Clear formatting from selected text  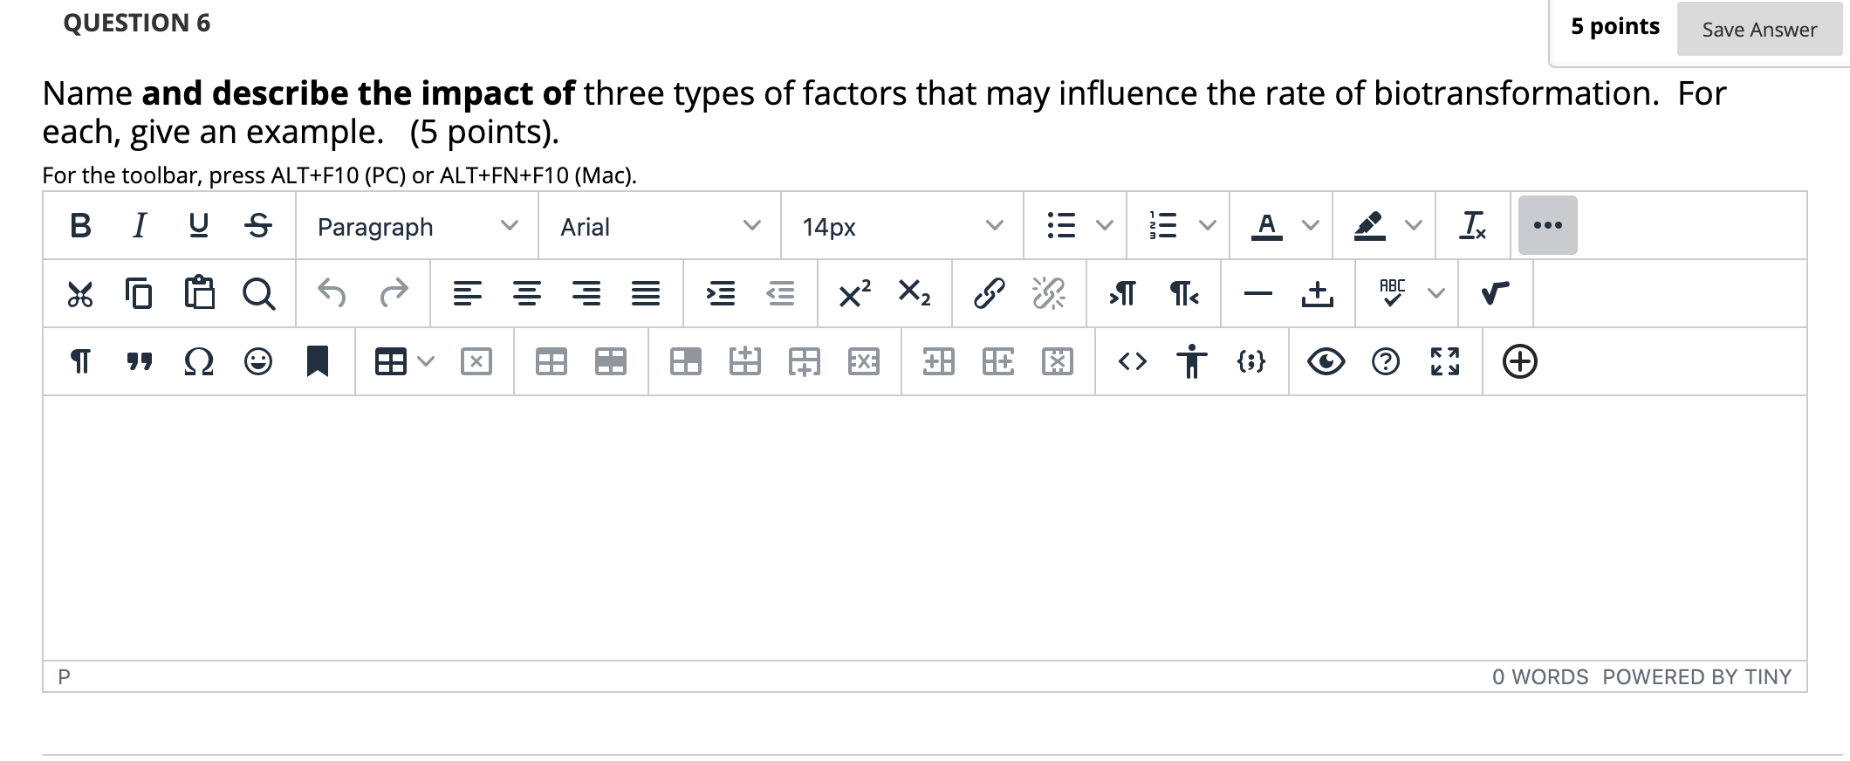pyautogui.click(x=1473, y=226)
